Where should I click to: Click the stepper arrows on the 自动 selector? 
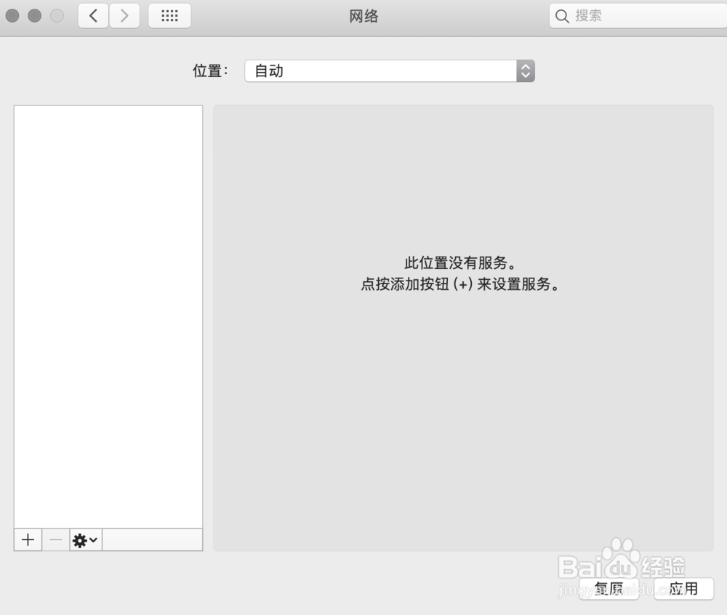[x=525, y=71]
